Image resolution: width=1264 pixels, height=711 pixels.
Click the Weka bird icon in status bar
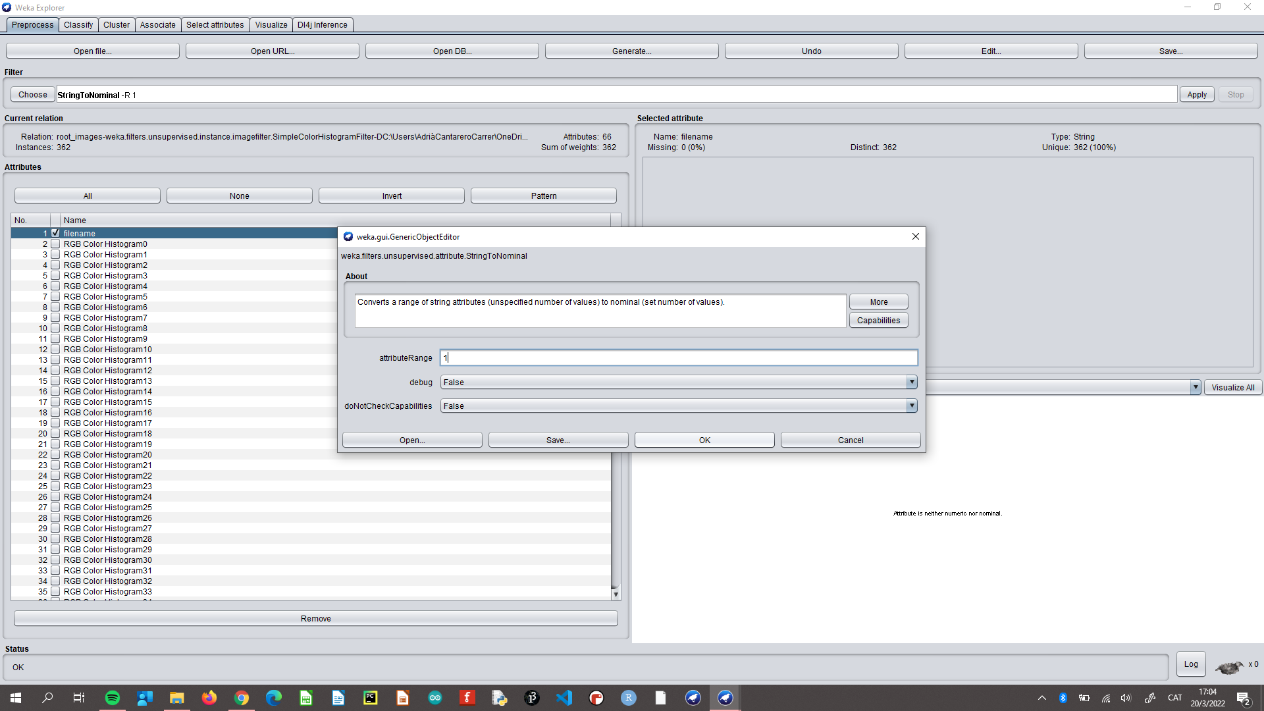click(x=1228, y=667)
